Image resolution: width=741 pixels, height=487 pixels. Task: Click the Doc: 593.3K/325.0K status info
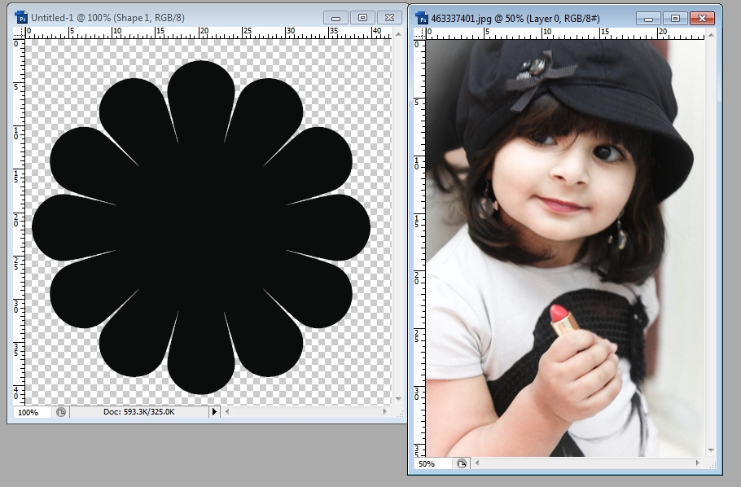tap(138, 412)
